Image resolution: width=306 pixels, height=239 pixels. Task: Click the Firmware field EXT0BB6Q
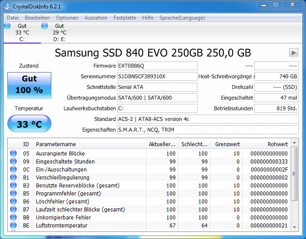pos(157,66)
